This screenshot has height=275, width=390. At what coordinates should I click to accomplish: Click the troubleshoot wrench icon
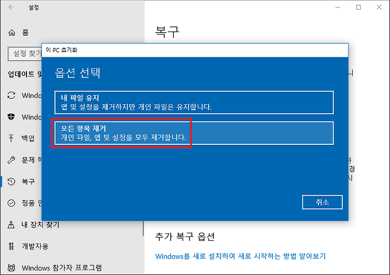pos(11,159)
